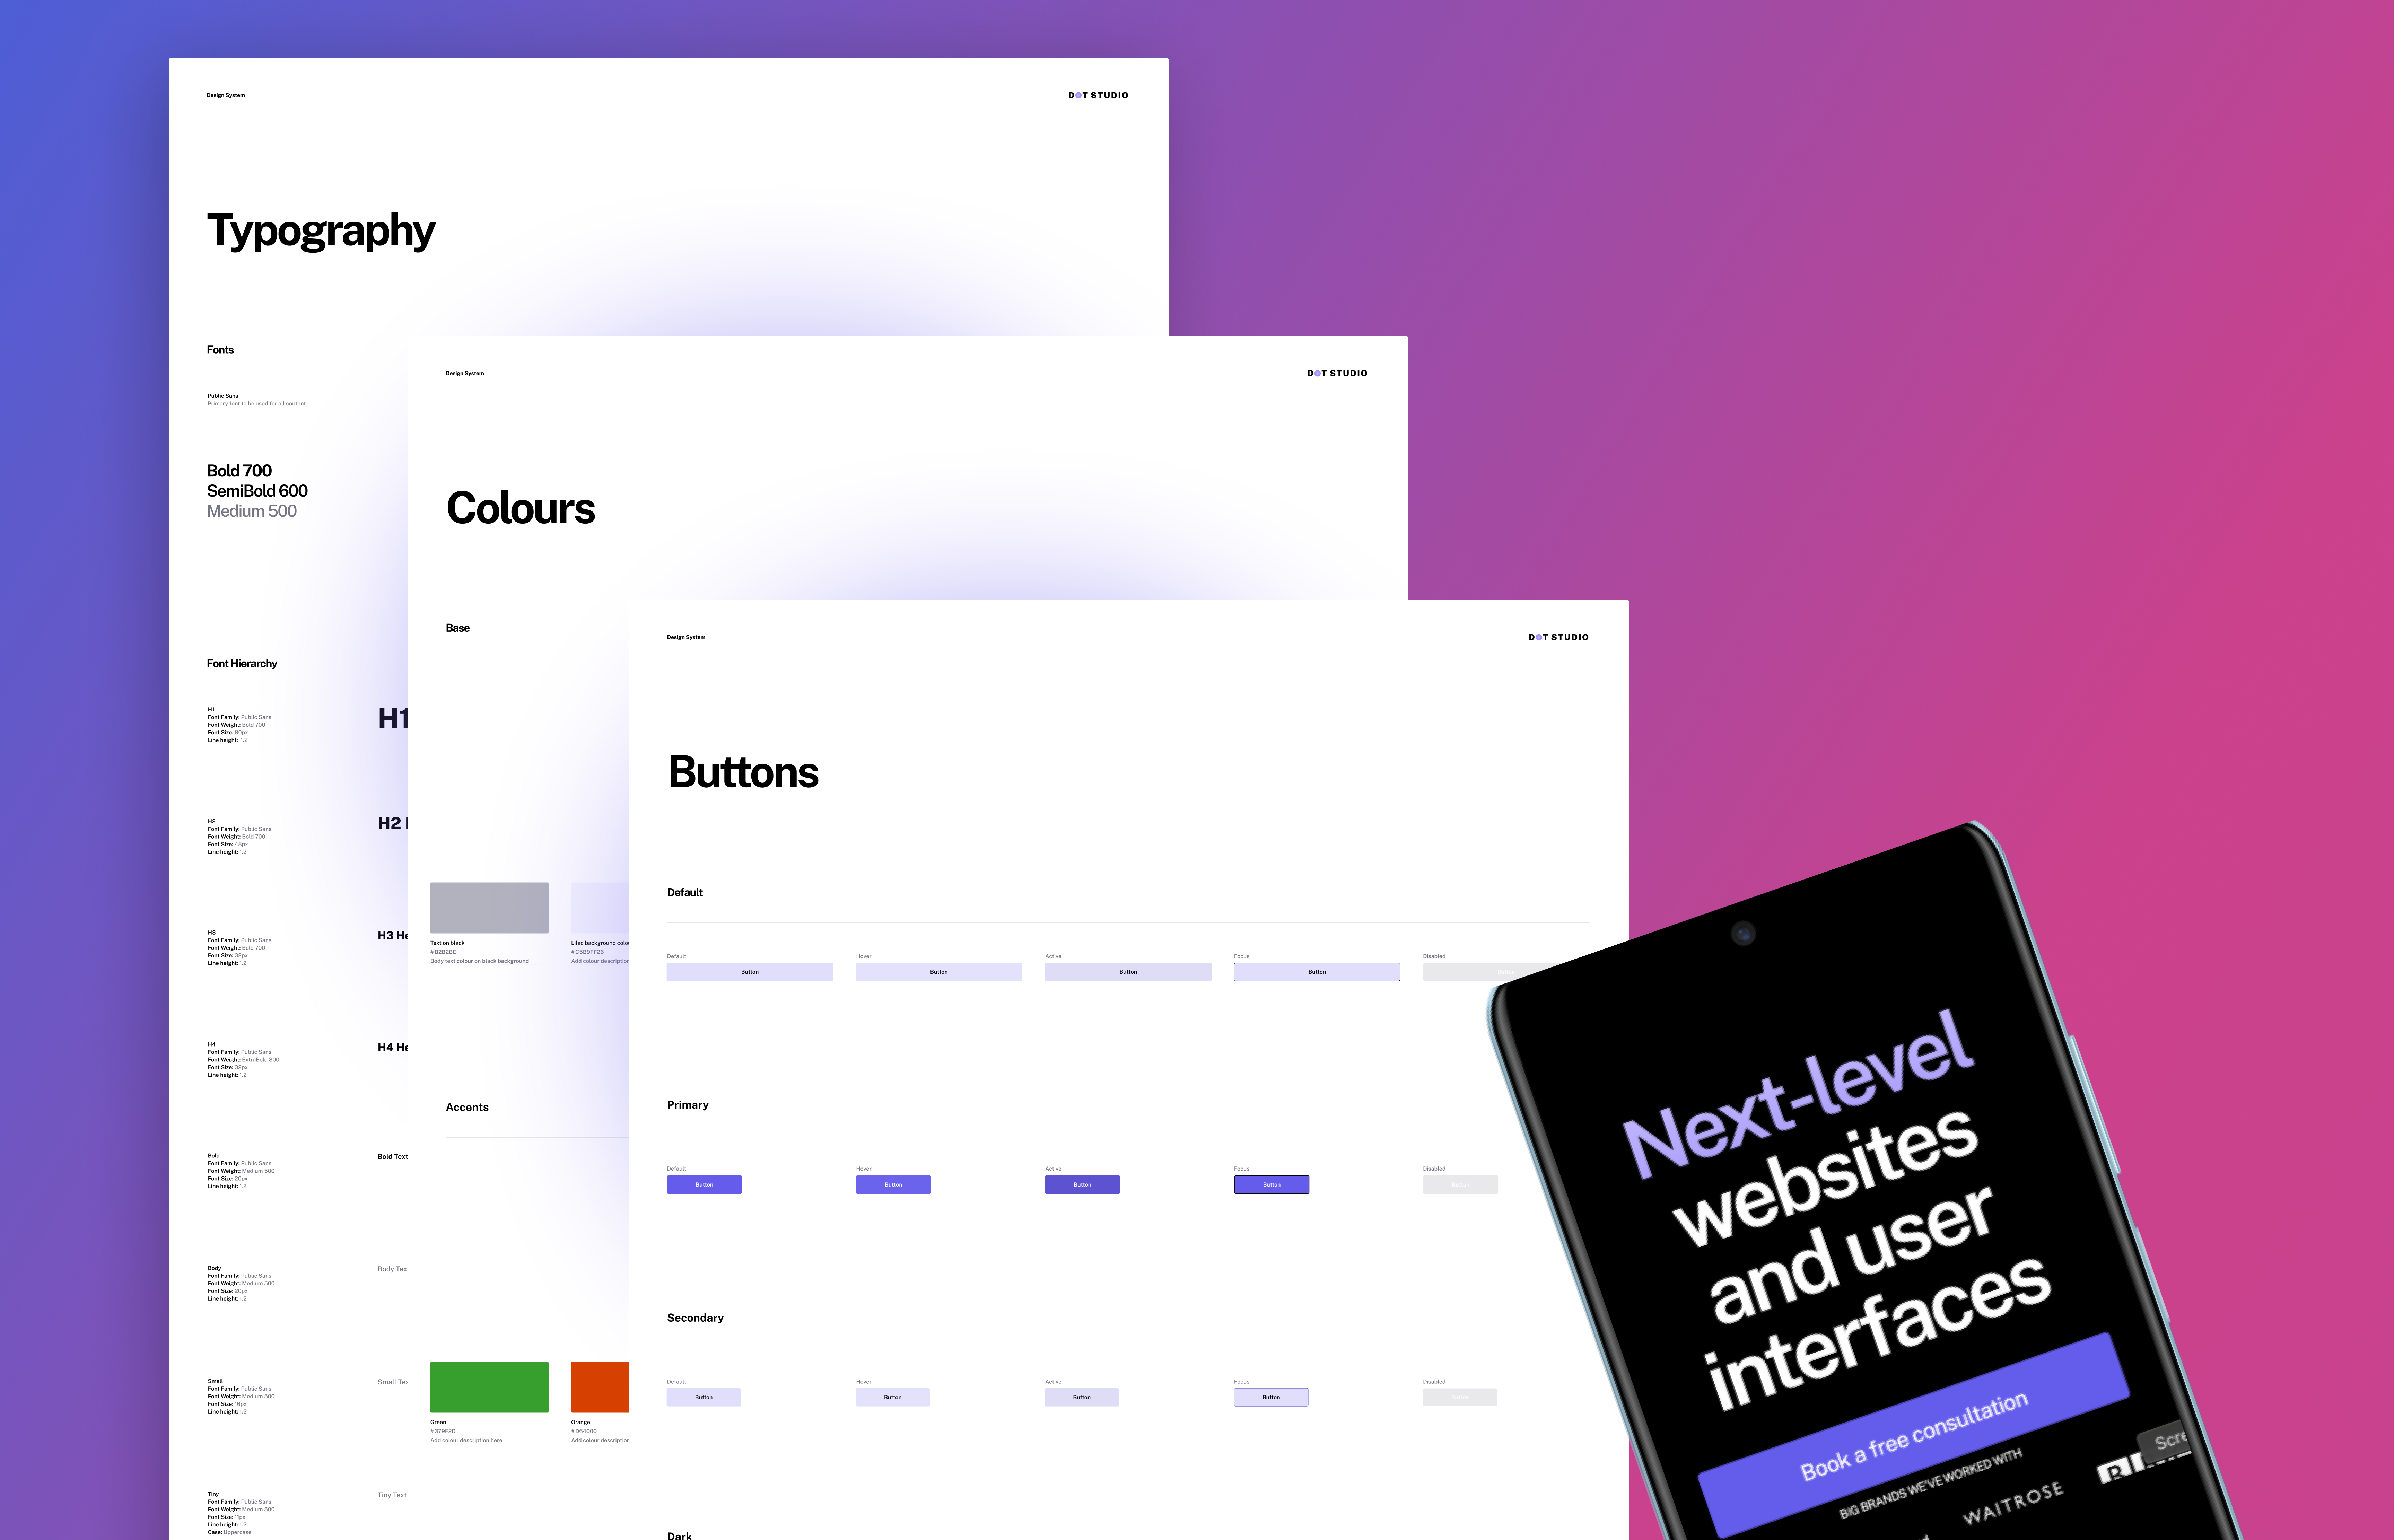The height and width of the screenshot is (1540, 2394).
Task: Click the Buttons section header
Action: click(x=740, y=769)
